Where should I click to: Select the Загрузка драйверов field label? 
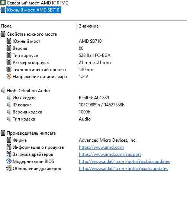[33, 154]
